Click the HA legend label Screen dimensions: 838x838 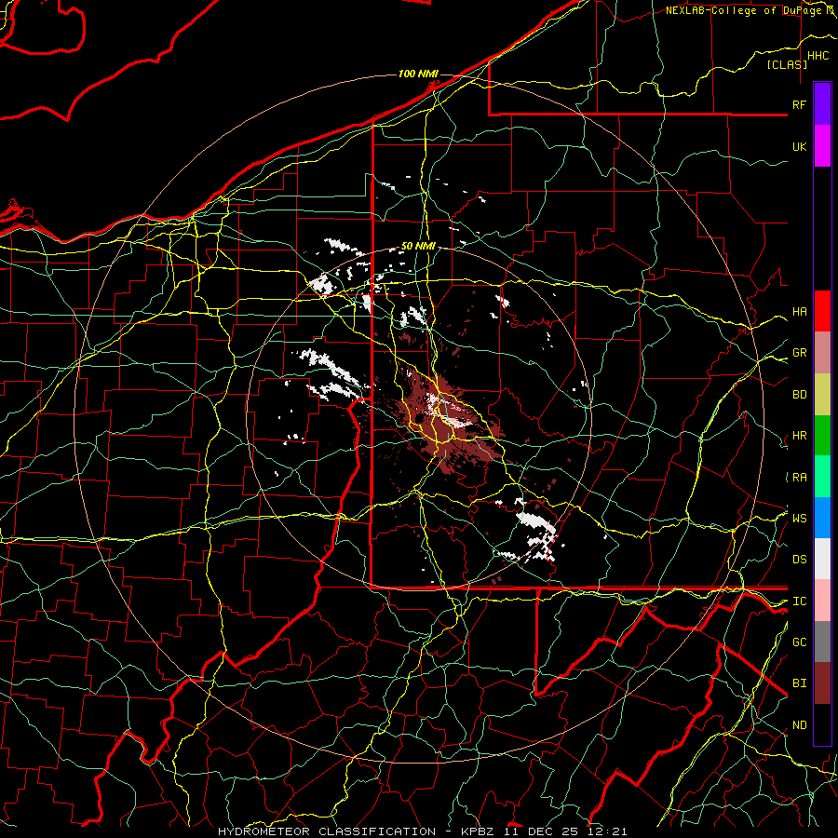(x=799, y=311)
